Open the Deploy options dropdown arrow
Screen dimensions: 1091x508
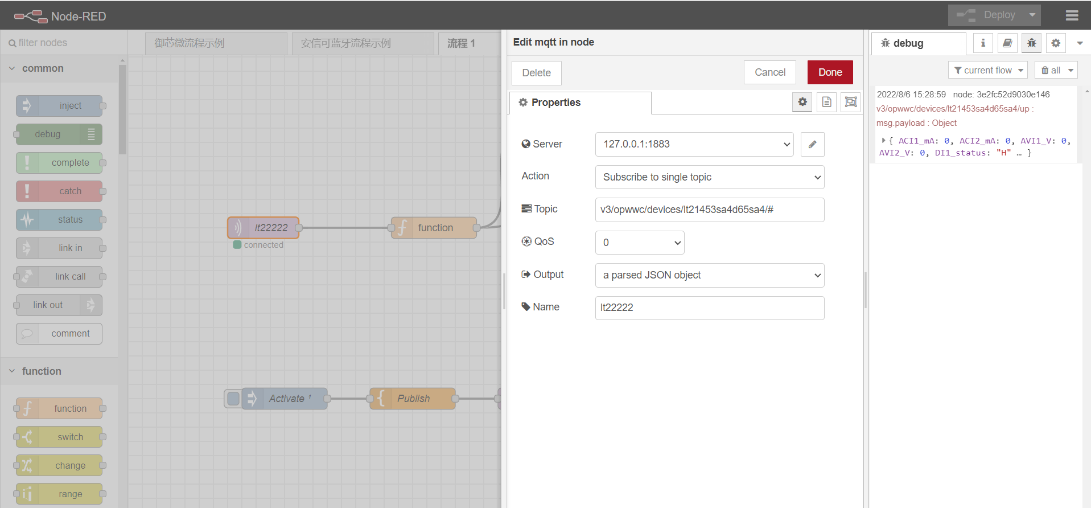click(1032, 15)
